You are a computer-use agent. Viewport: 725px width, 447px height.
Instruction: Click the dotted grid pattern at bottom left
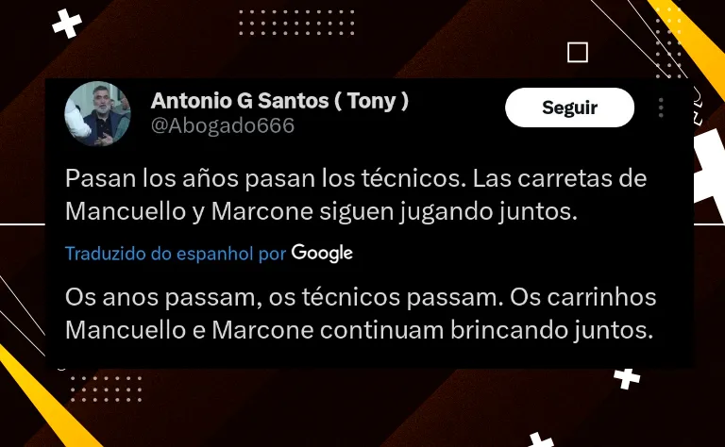click(x=106, y=389)
